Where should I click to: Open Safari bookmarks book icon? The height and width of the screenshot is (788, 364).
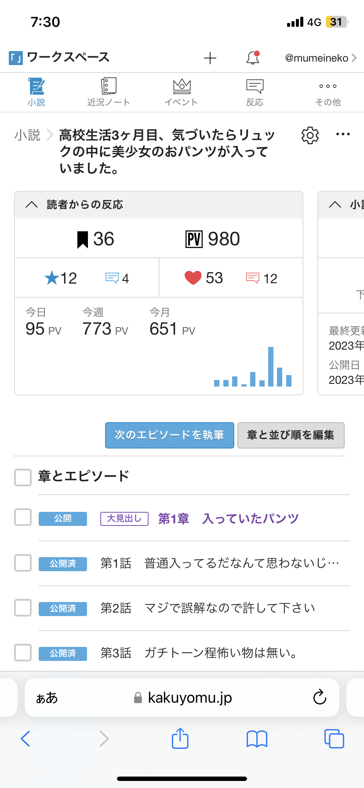[x=257, y=739]
